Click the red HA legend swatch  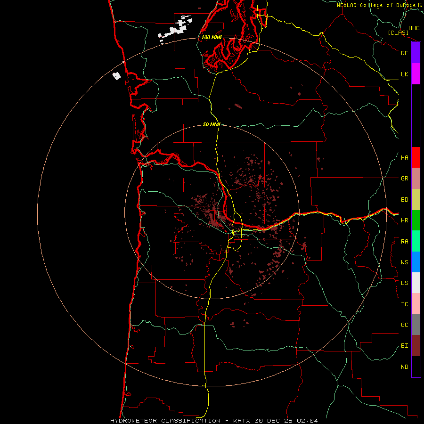pos(416,157)
